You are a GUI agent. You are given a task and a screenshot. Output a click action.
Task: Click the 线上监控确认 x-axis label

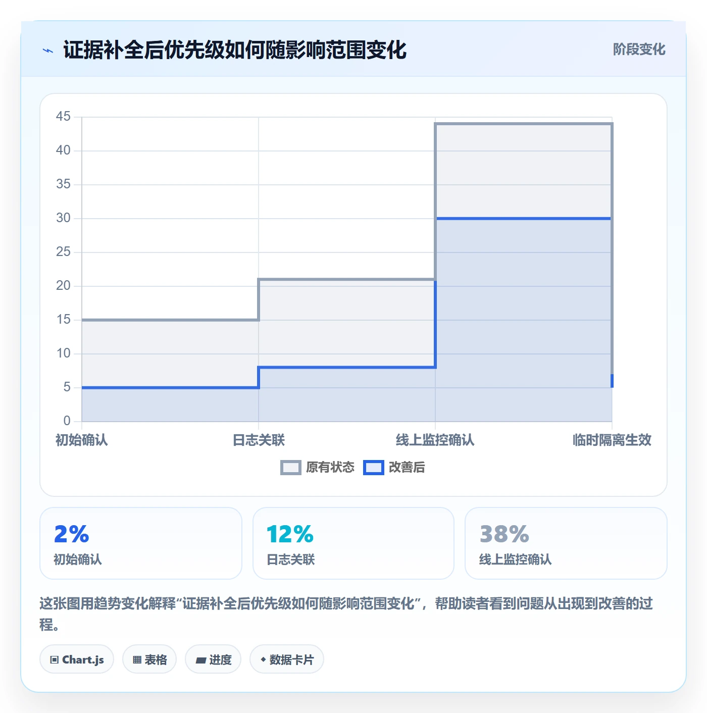[x=435, y=440]
